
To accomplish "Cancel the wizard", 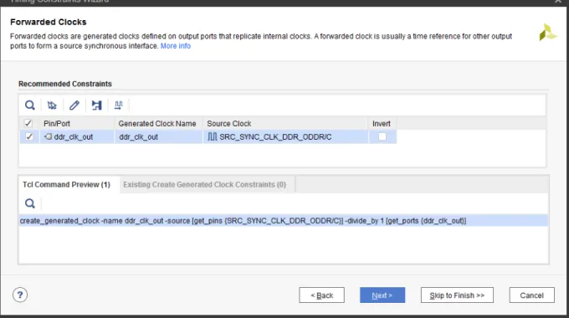I will tap(532, 295).
